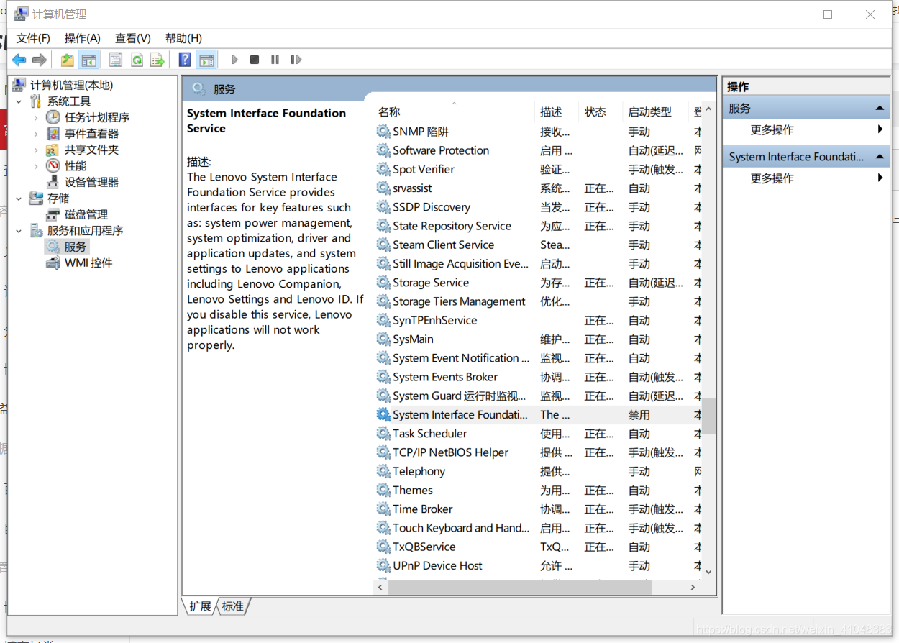Select Disk Management (磁盘管理) in tree

click(x=86, y=214)
